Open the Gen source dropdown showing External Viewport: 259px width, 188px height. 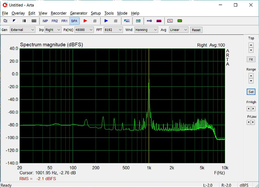[23, 30]
